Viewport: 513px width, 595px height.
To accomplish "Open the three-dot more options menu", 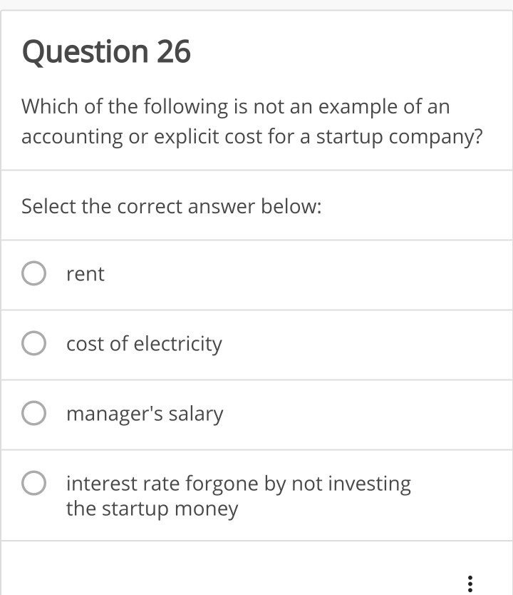I will (x=470, y=583).
